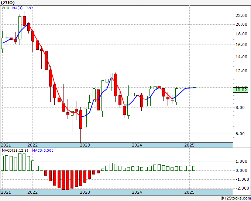Image resolution: width=251 pixels, height=201 pixels.
Task: Click 2022 on the price chart timeline
Action: (32, 145)
